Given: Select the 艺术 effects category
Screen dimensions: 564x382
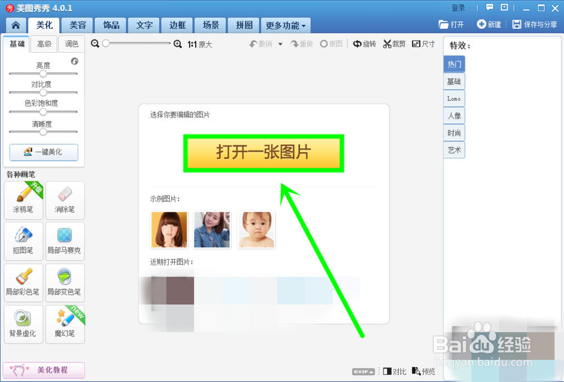Looking at the screenshot, I should (x=454, y=150).
